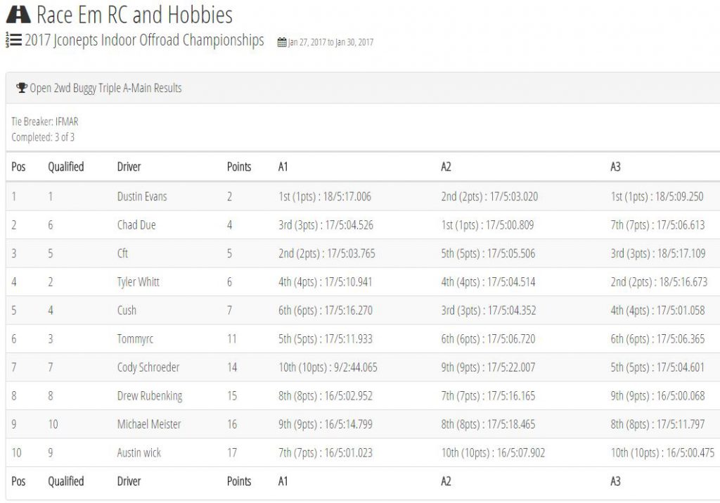The image size is (720, 503).
Task: Open 2017 Jconepts Indoor Offroad Championships heading
Action: click(144, 40)
